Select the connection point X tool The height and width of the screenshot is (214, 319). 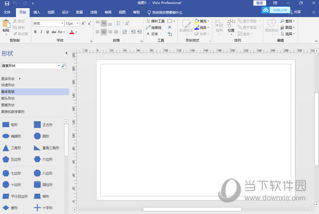point(170,27)
